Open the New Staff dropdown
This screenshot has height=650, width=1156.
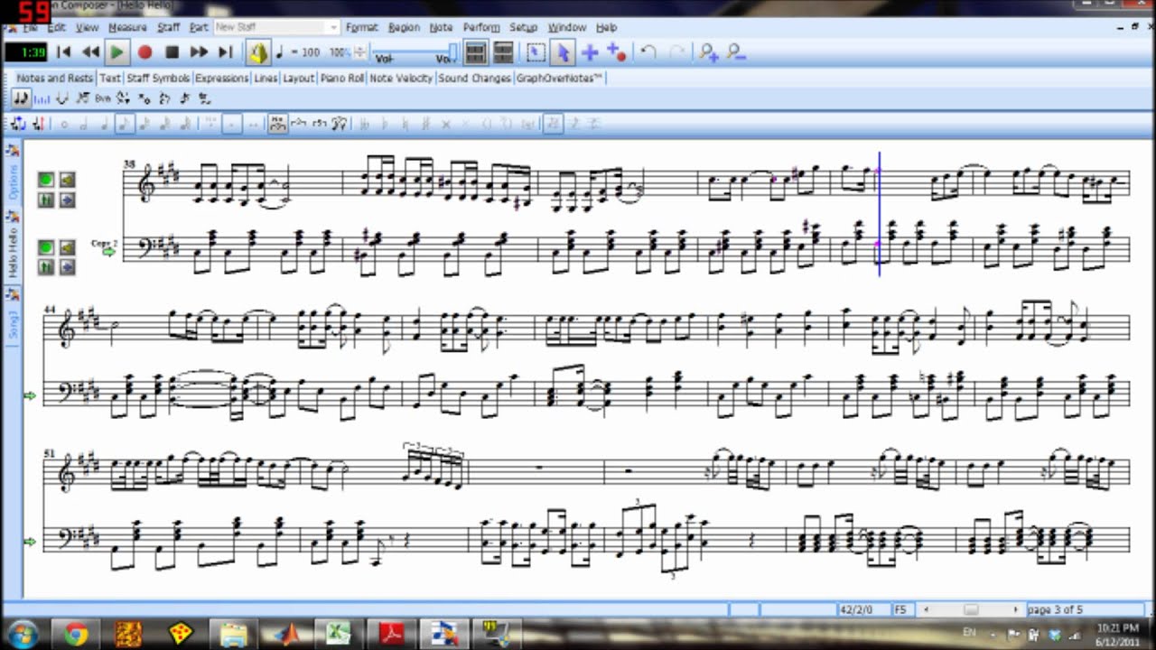333,27
